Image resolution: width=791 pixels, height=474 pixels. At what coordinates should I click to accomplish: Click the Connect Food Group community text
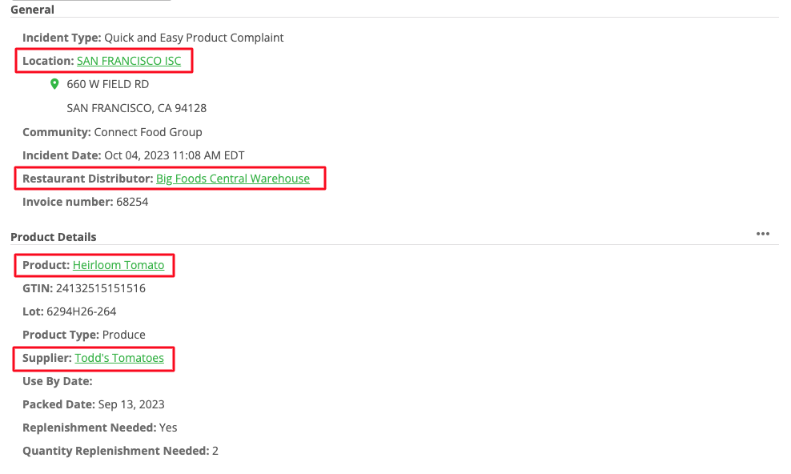(x=148, y=132)
